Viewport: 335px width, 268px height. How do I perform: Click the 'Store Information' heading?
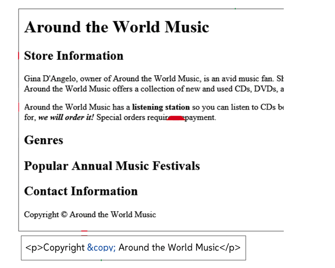point(73,56)
